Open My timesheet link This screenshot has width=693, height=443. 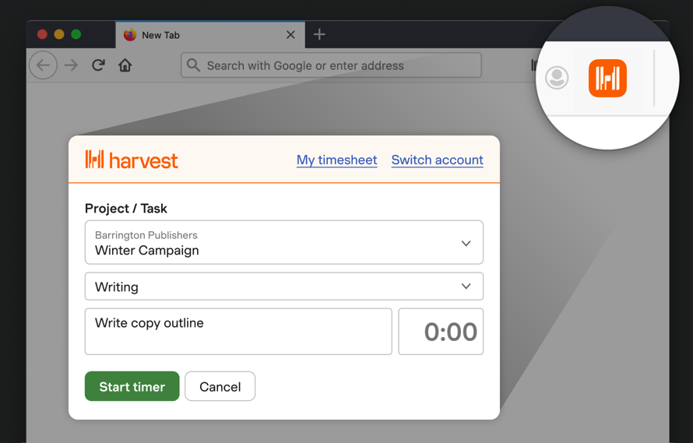[337, 160]
